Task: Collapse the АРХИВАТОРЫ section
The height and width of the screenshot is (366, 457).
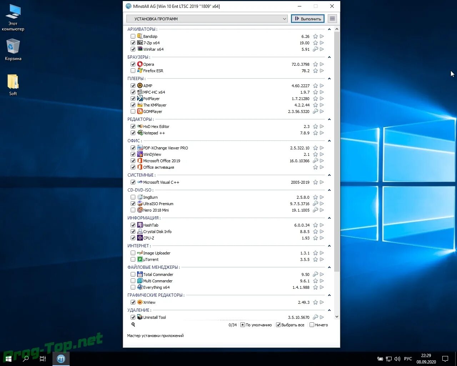Action: click(x=329, y=29)
